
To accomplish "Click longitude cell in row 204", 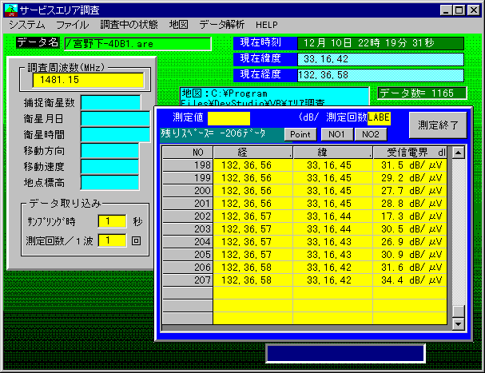I will 252,242.
